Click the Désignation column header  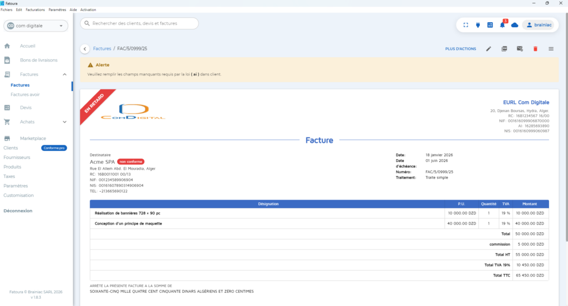(268, 204)
